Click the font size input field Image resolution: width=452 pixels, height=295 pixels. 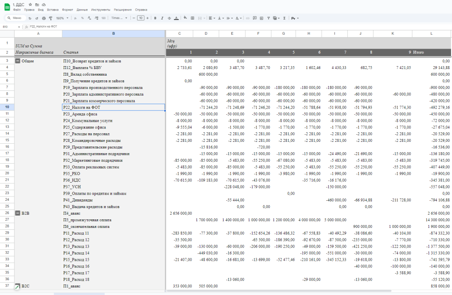(x=140, y=18)
